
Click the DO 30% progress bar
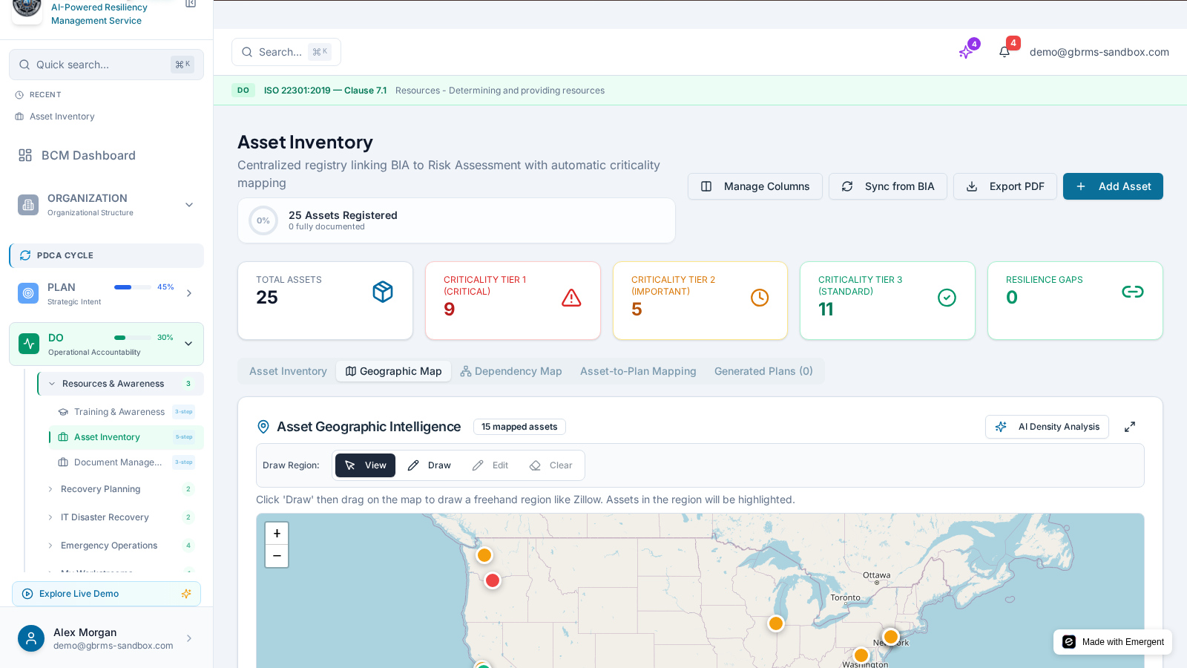point(133,338)
